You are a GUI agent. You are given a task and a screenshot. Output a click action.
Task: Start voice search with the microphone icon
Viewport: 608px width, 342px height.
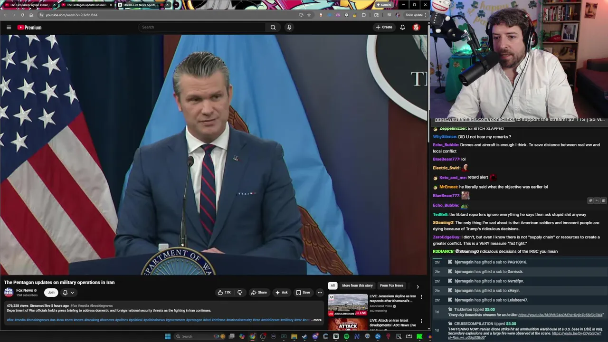coord(289,27)
